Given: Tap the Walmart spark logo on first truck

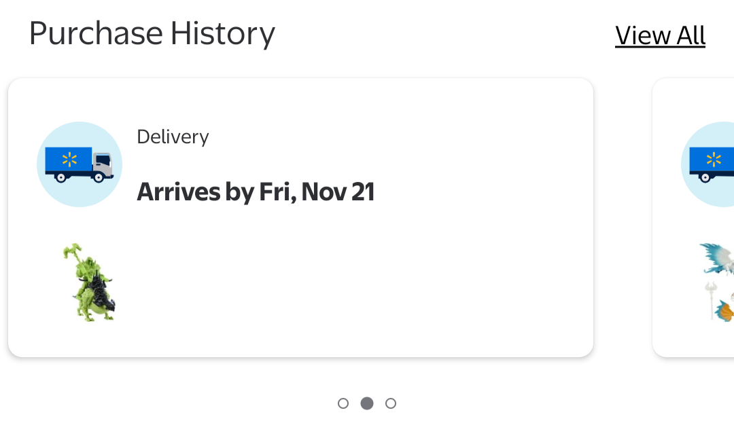Looking at the screenshot, I should [x=69, y=160].
